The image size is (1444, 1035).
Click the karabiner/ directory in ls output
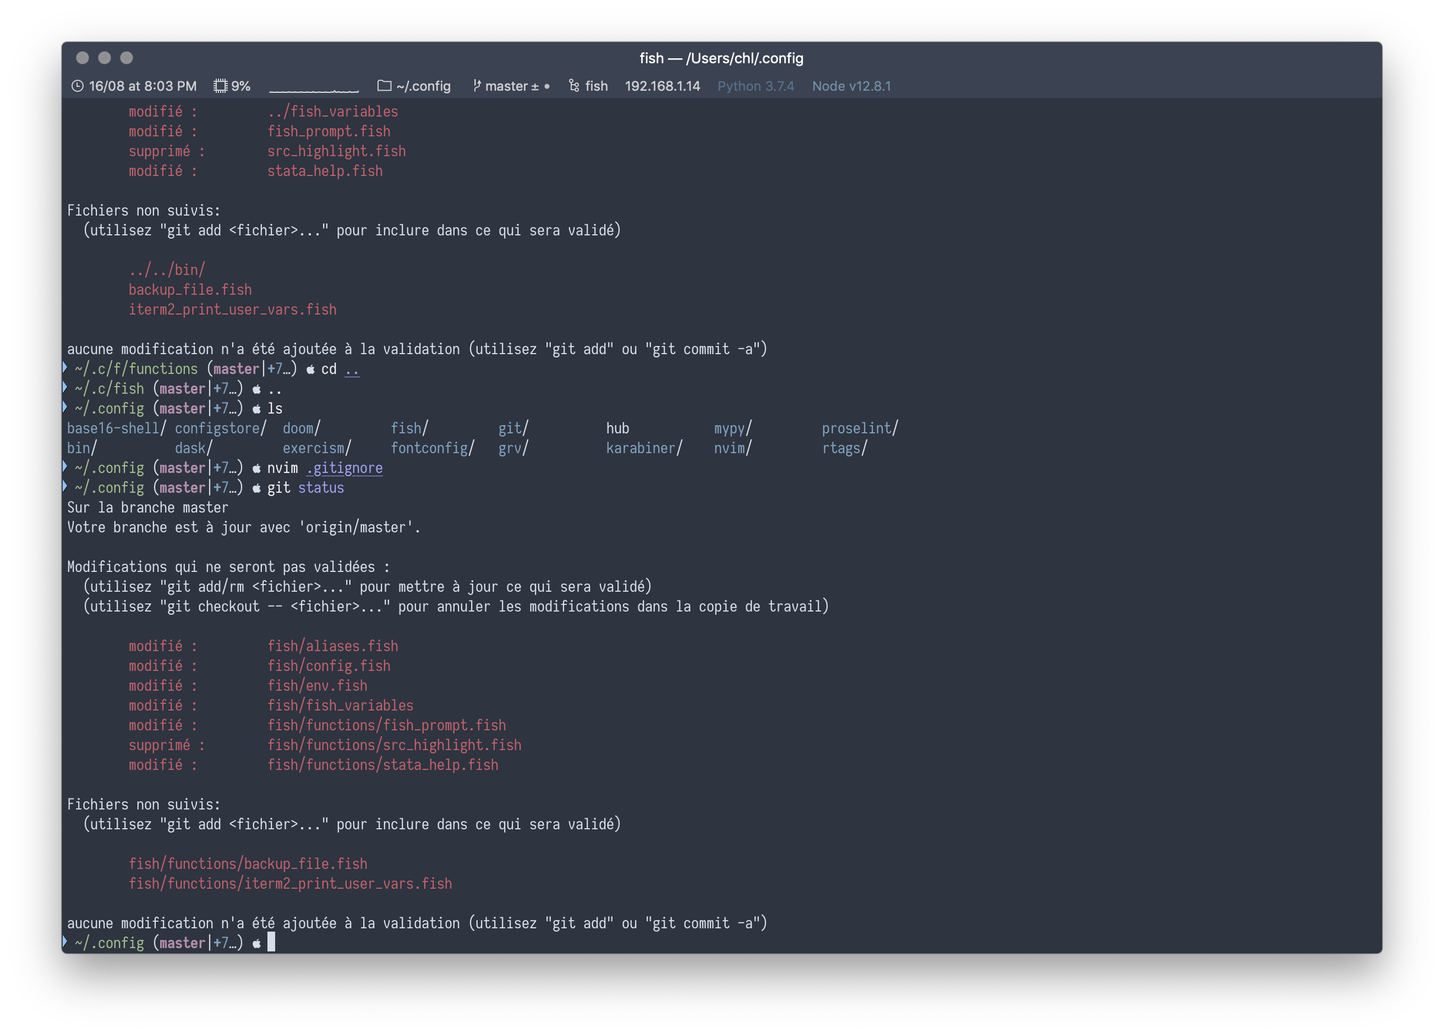643,448
